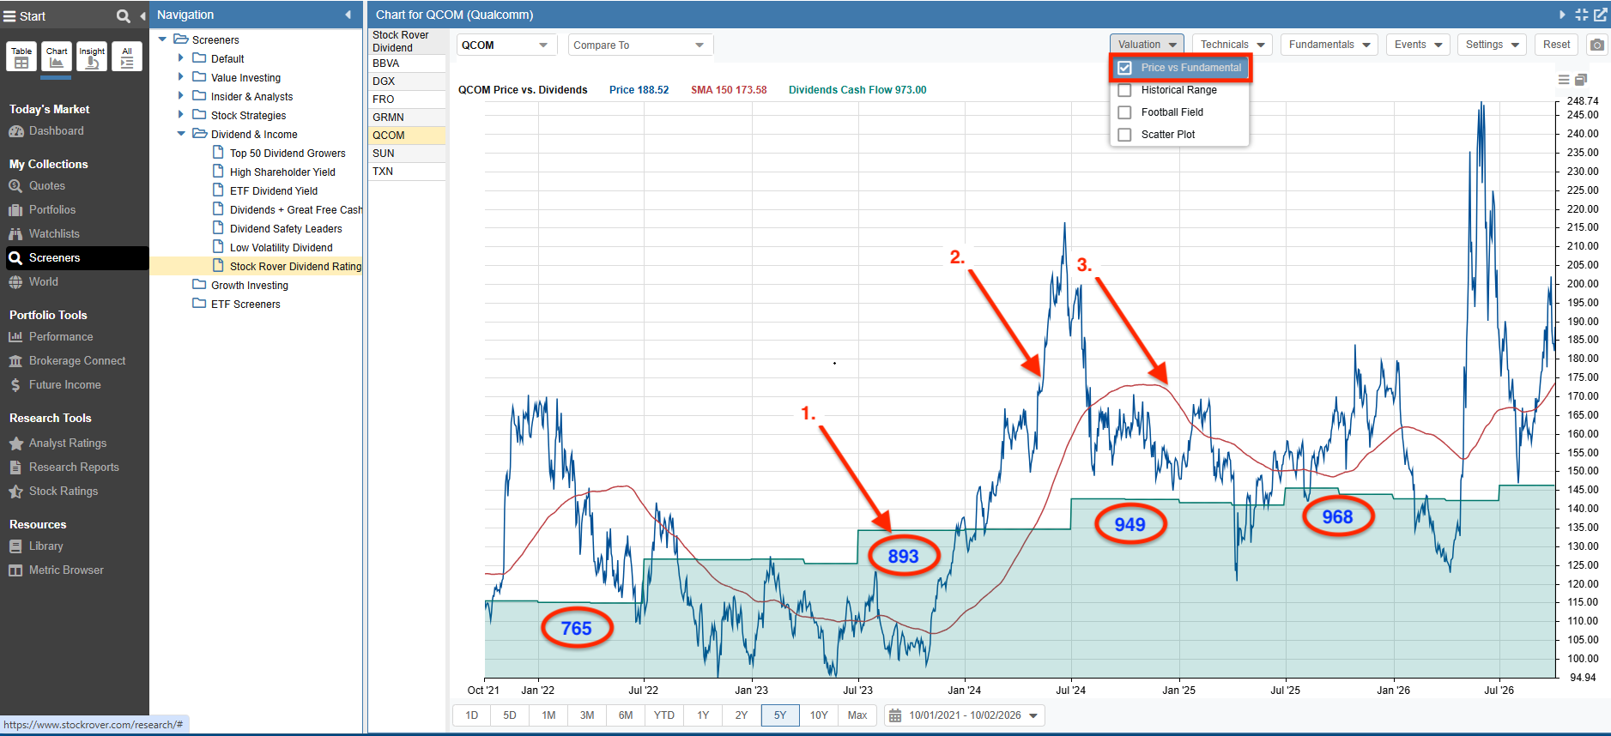Screen dimensions: 1611x736
Task: Take chart snapshot with camera icon
Action: [1596, 45]
